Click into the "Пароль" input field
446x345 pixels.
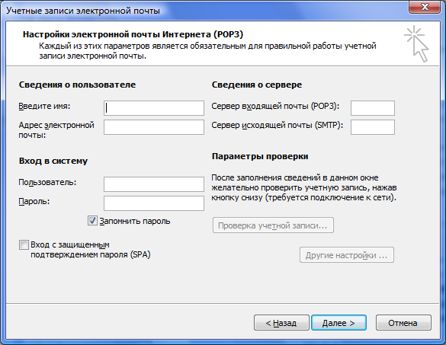click(154, 203)
